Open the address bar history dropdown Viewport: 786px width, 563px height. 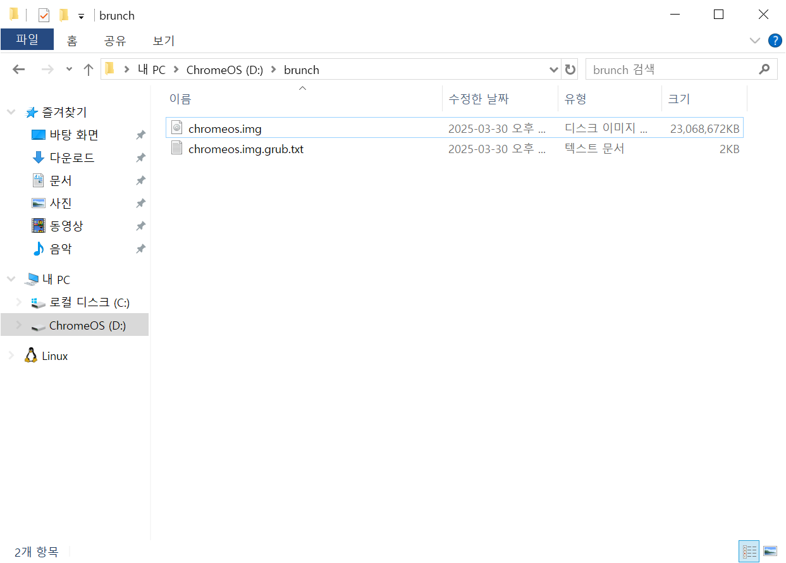click(554, 70)
